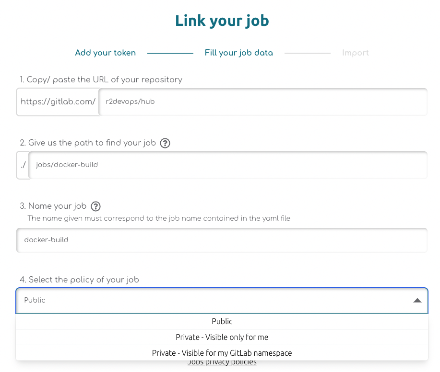This screenshot has height=372, width=440.
Task: Open the 'Jobs privacy policies' link
Action: tap(222, 362)
